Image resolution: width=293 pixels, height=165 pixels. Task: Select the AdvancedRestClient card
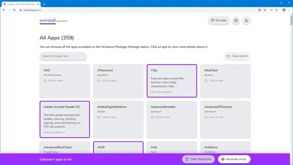coord(64,147)
